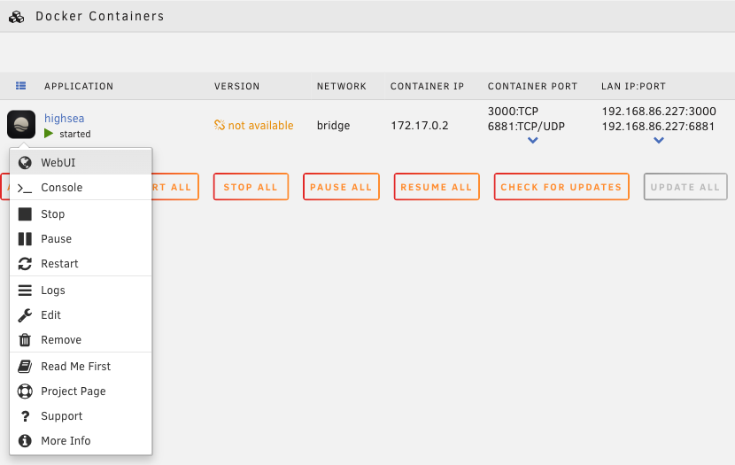Click the CONTAINER IP column header

click(x=427, y=86)
